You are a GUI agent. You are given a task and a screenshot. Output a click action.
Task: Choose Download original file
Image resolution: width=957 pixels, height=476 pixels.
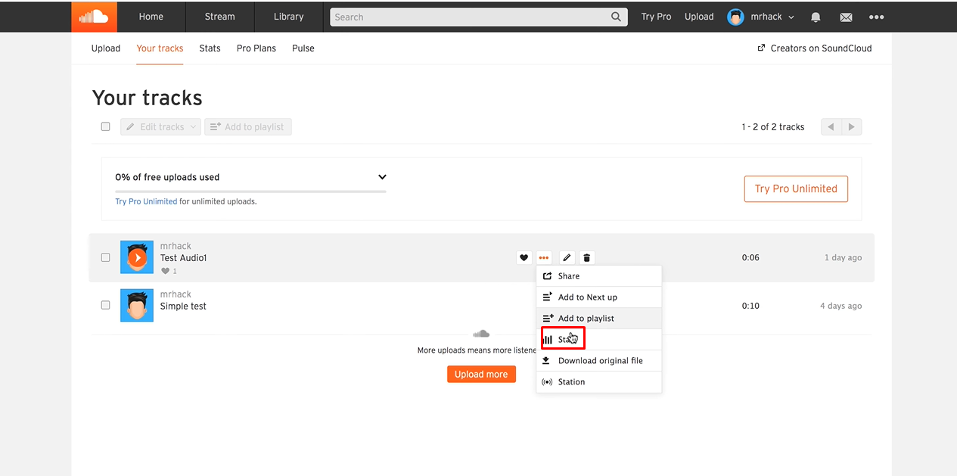pos(599,361)
